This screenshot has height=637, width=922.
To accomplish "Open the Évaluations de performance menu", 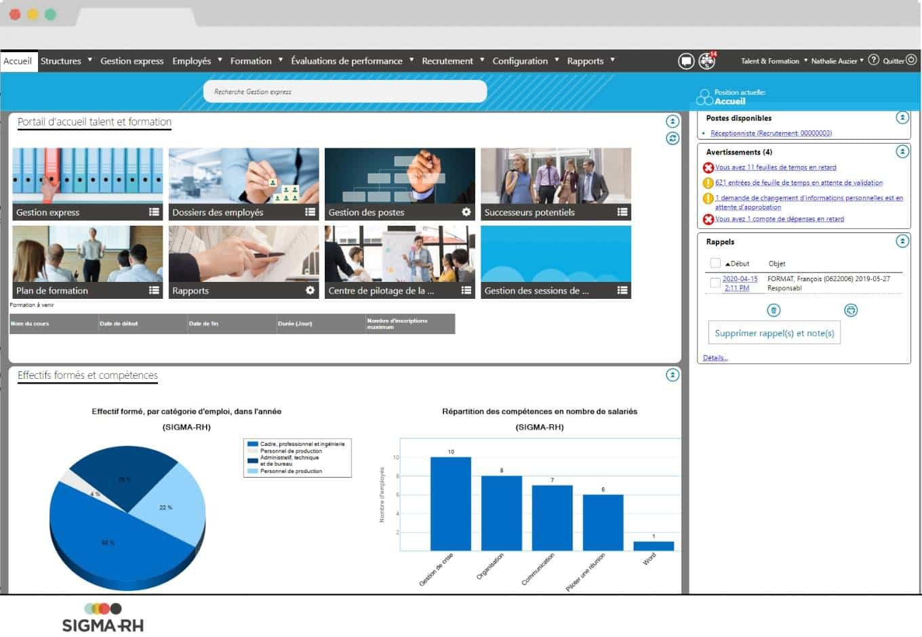I will (352, 61).
